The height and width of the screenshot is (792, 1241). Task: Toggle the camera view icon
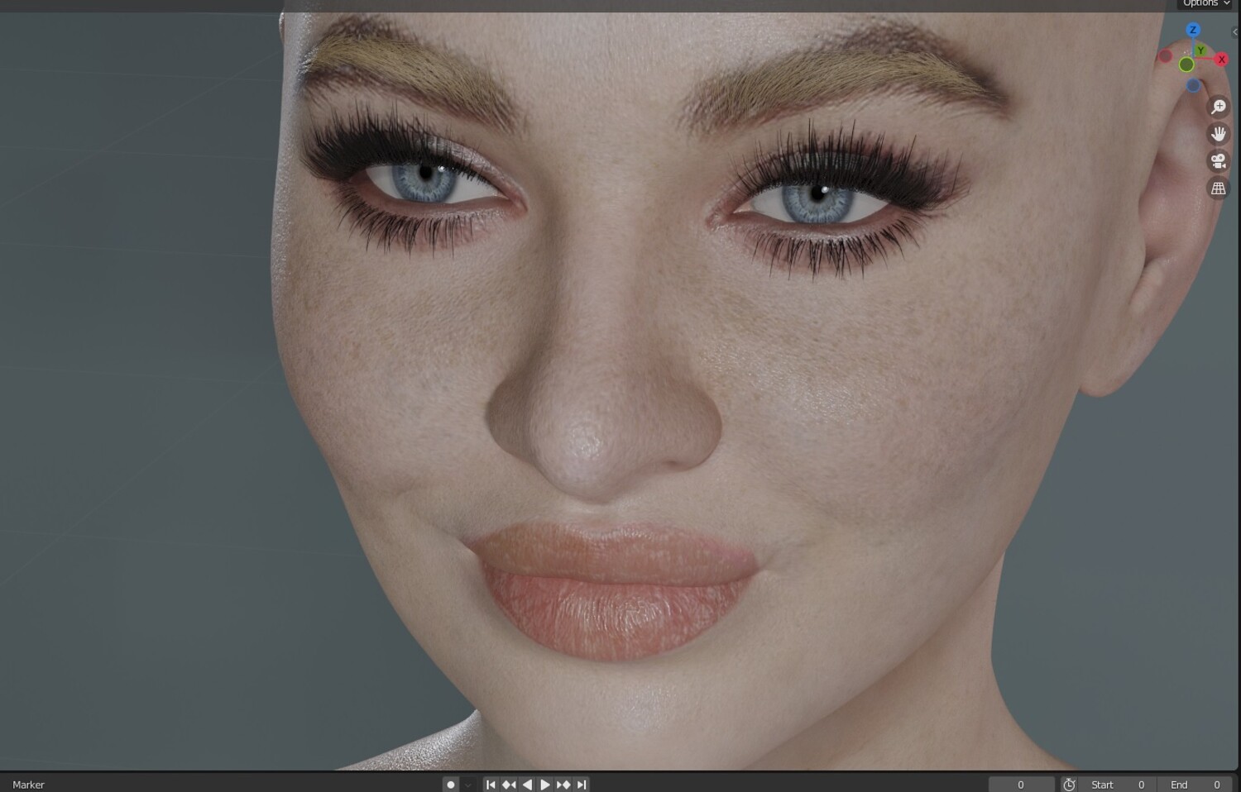click(1219, 161)
